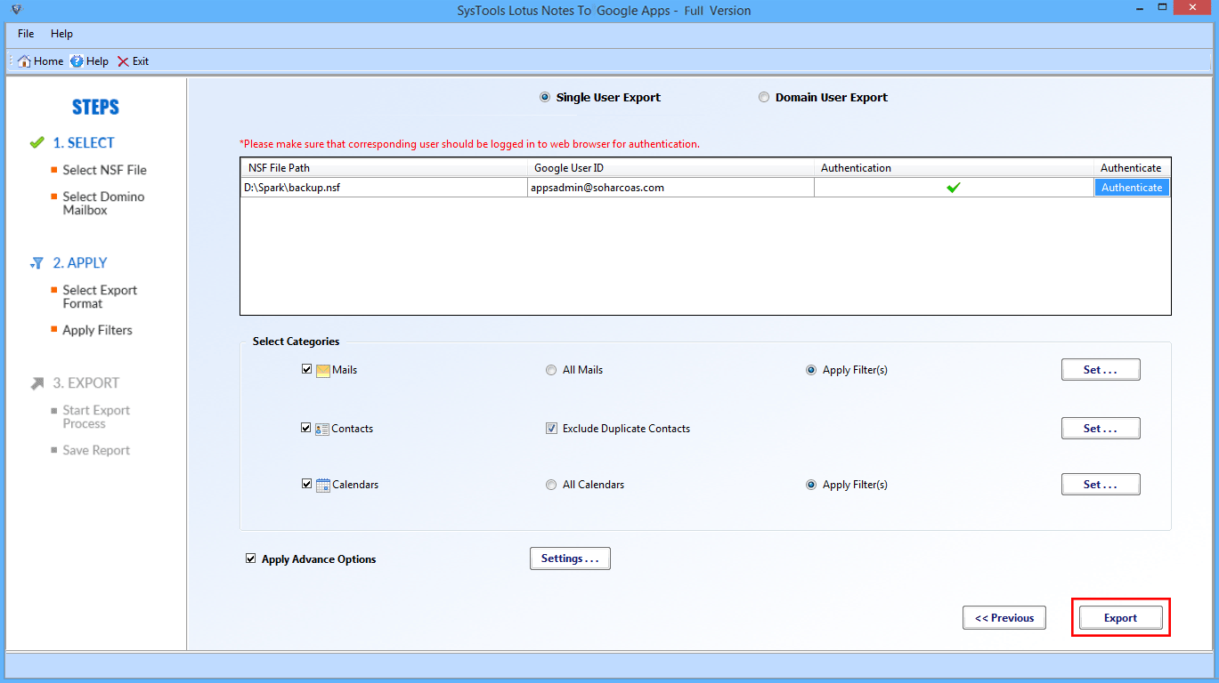1219x683 pixels.
Task: Click the Select NSF File step
Action: click(x=104, y=170)
